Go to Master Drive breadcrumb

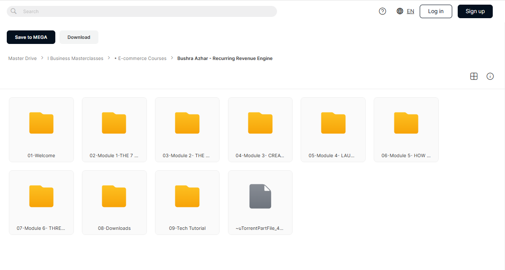point(22,58)
